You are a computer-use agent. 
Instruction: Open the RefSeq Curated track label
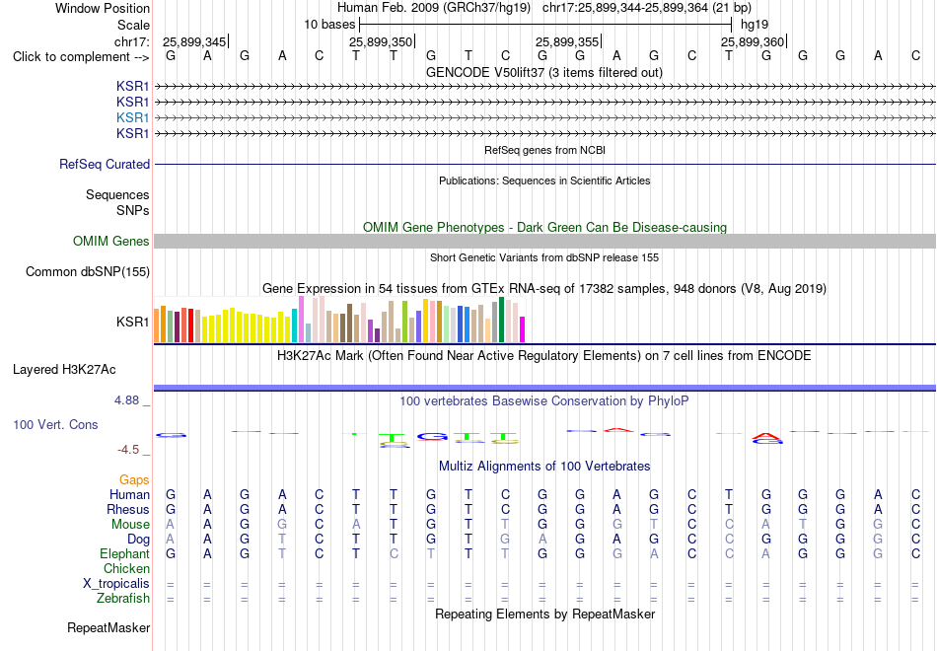pos(105,164)
